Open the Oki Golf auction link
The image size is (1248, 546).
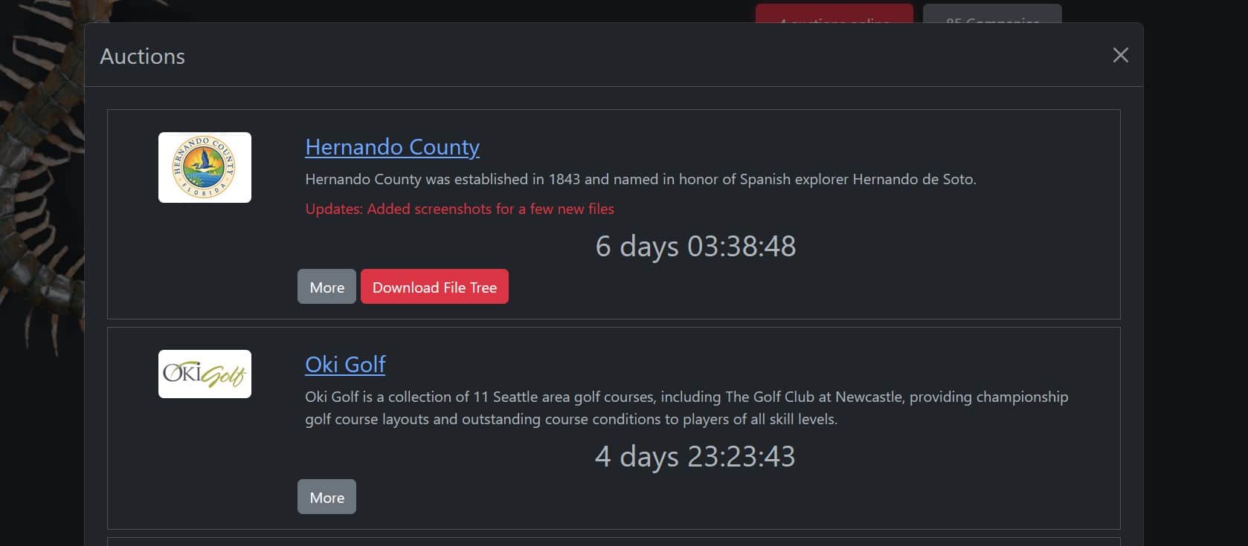345,365
